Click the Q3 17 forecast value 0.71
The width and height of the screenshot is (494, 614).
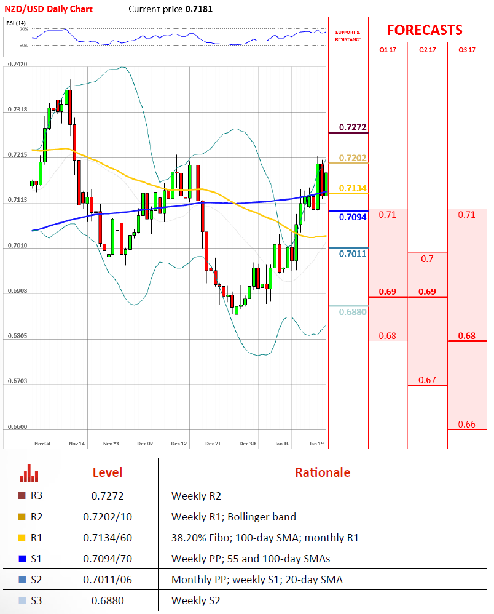pyautogui.click(x=466, y=215)
